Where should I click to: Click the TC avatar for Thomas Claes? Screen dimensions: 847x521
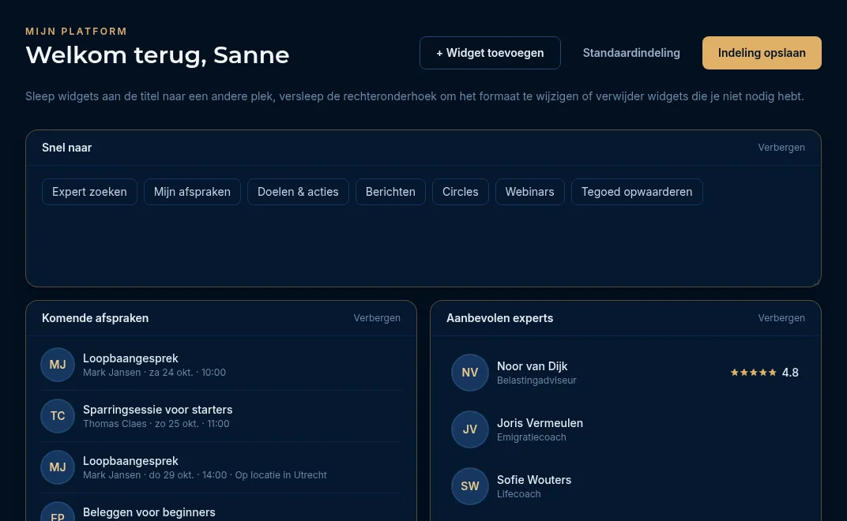pyautogui.click(x=58, y=416)
